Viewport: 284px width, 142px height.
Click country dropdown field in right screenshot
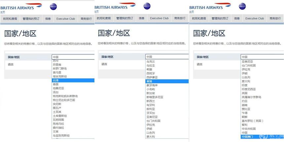coord(262,57)
